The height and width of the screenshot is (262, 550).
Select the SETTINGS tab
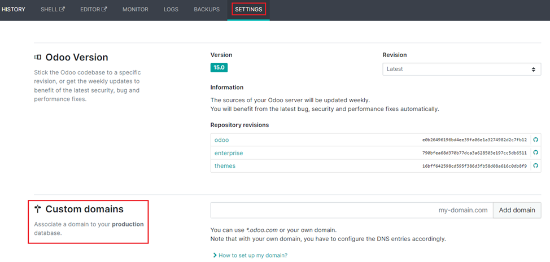(x=248, y=10)
